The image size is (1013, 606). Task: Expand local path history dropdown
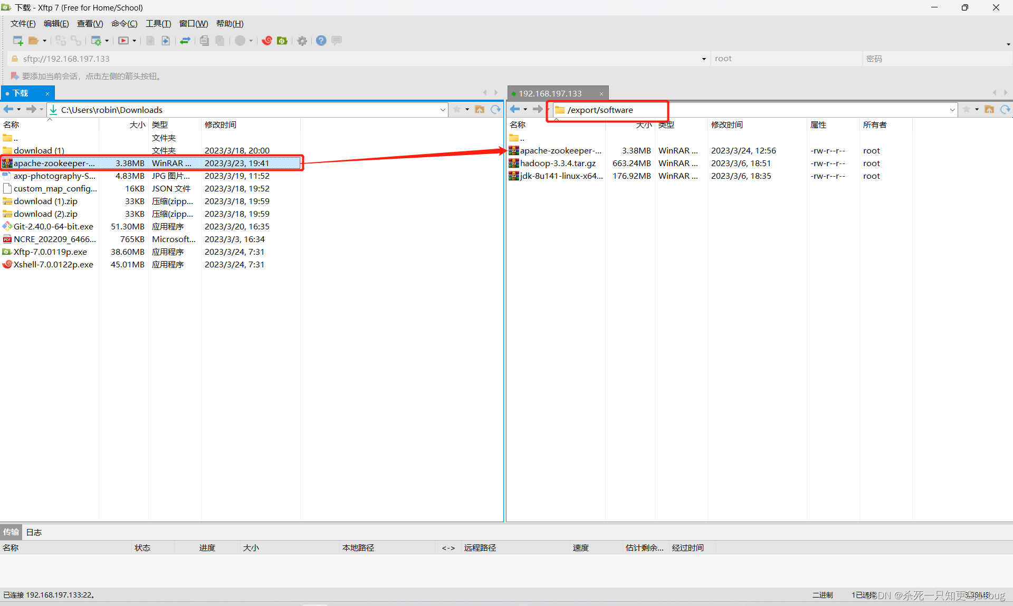pos(443,110)
